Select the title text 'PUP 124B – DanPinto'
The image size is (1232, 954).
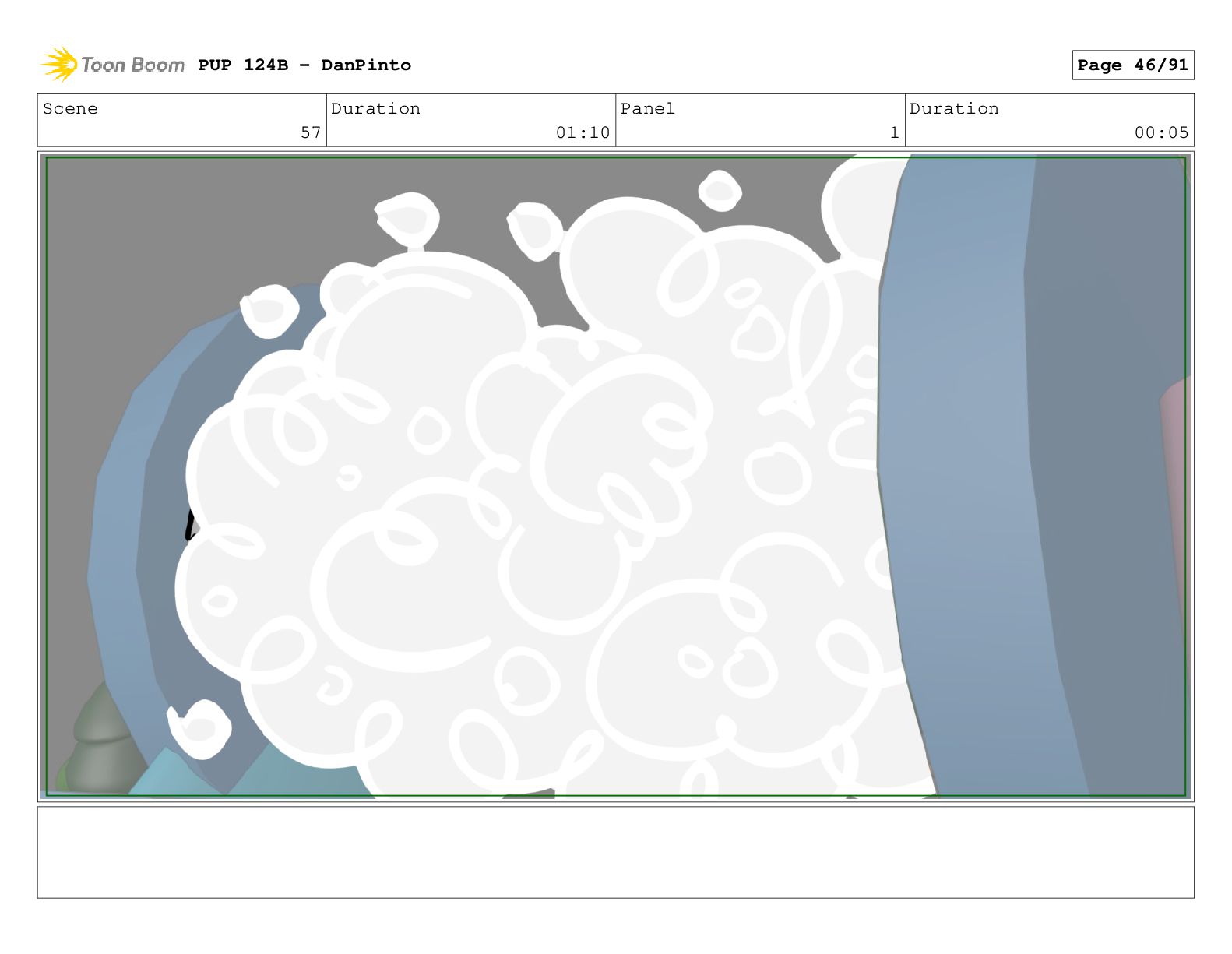click(304, 65)
